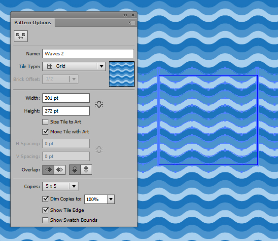Enable Show Swatch Bounds checkbox
The image size is (278, 241).
(x=45, y=220)
